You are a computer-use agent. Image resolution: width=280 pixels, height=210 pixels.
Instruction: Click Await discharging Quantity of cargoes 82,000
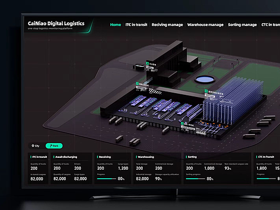point(60,179)
